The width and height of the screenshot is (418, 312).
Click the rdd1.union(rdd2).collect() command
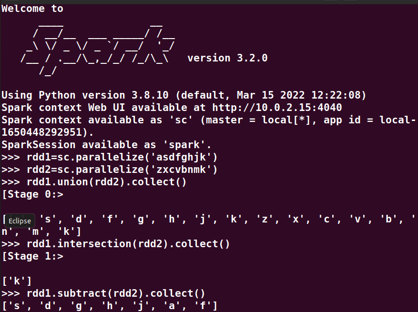point(107,182)
